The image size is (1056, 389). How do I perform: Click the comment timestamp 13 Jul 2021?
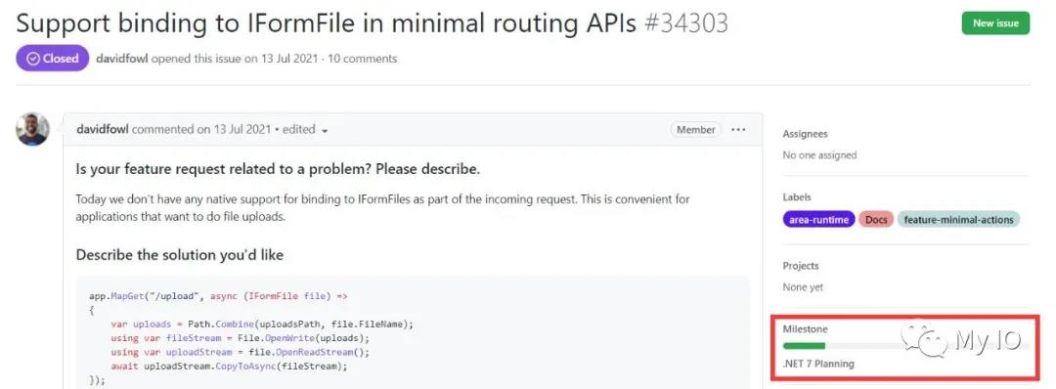click(x=242, y=130)
